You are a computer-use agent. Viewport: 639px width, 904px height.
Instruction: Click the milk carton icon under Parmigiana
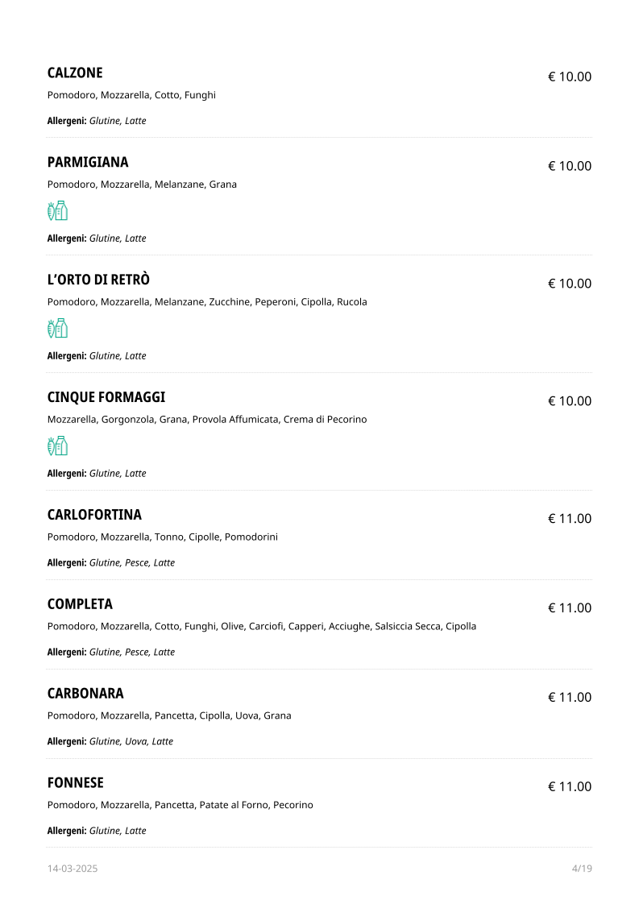(x=62, y=211)
